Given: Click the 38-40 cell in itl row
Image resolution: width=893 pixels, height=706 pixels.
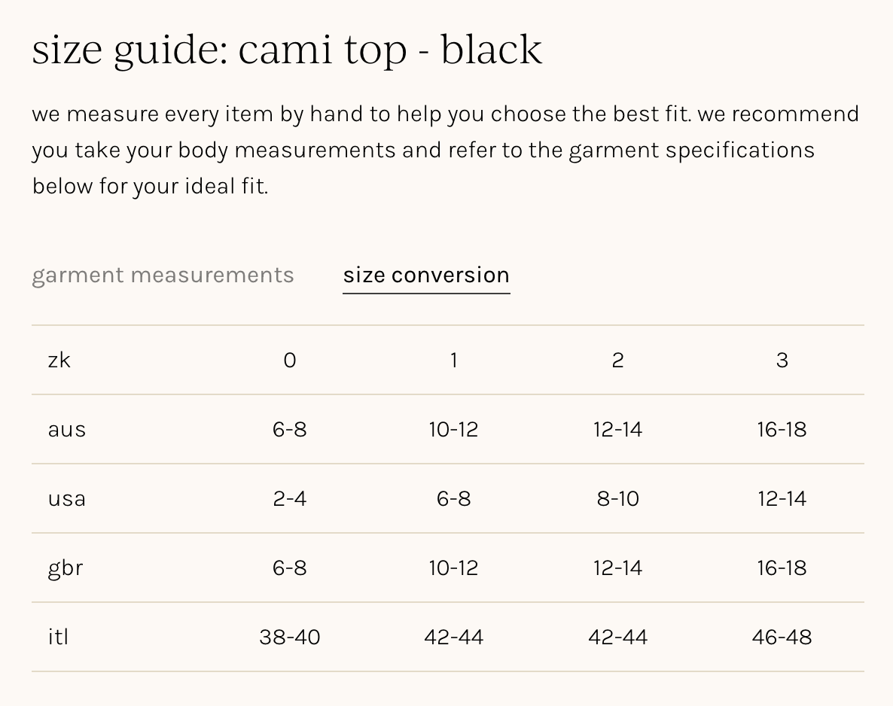Looking at the screenshot, I should tap(290, 638).
